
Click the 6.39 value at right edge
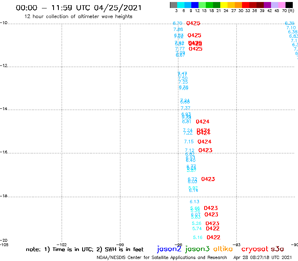click(290, 23)
